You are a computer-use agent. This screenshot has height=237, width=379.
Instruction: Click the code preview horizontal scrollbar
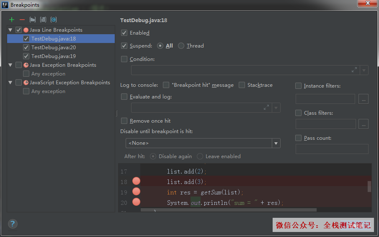point(229,210)
